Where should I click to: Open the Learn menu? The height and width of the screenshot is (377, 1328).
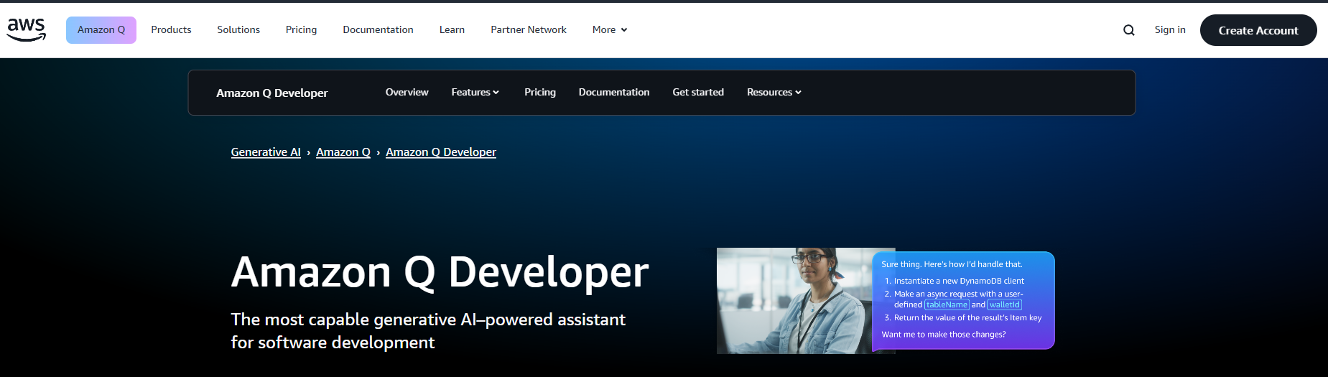452,29
